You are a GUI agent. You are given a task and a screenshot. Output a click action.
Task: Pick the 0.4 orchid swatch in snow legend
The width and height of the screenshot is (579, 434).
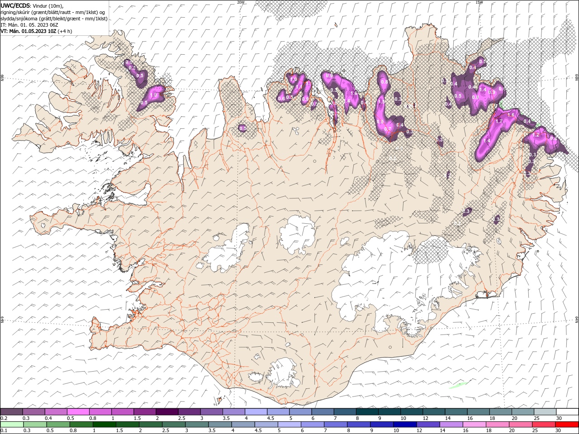point(56,412)
